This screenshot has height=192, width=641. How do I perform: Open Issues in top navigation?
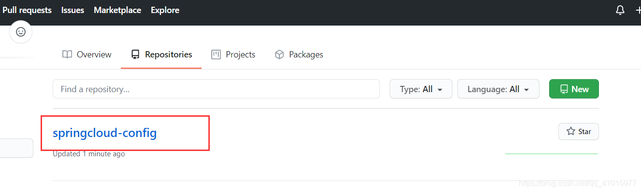[x=73, y=10]
